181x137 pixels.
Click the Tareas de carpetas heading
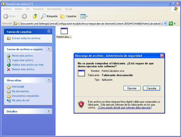point(19,32)
